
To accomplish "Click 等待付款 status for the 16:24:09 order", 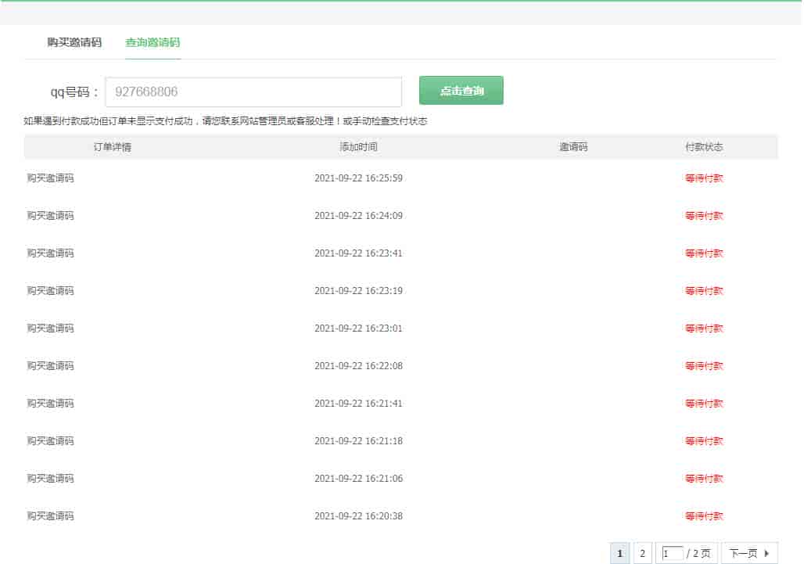I will coord(704,216).
